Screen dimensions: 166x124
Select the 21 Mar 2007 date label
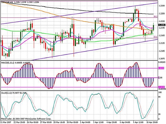coord(6,122)
